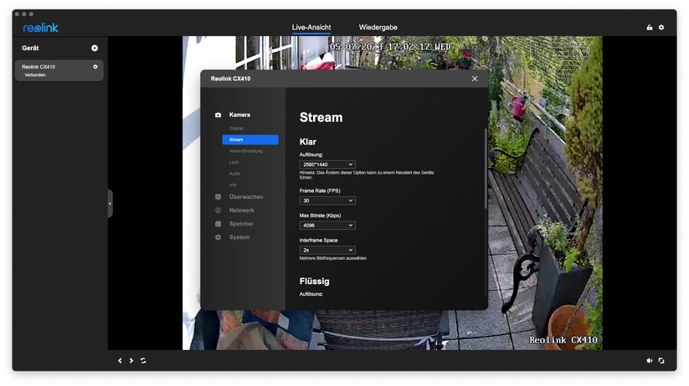Open Info settings page
The height and width of the screenshot is (386, 689).
(233, 185)
